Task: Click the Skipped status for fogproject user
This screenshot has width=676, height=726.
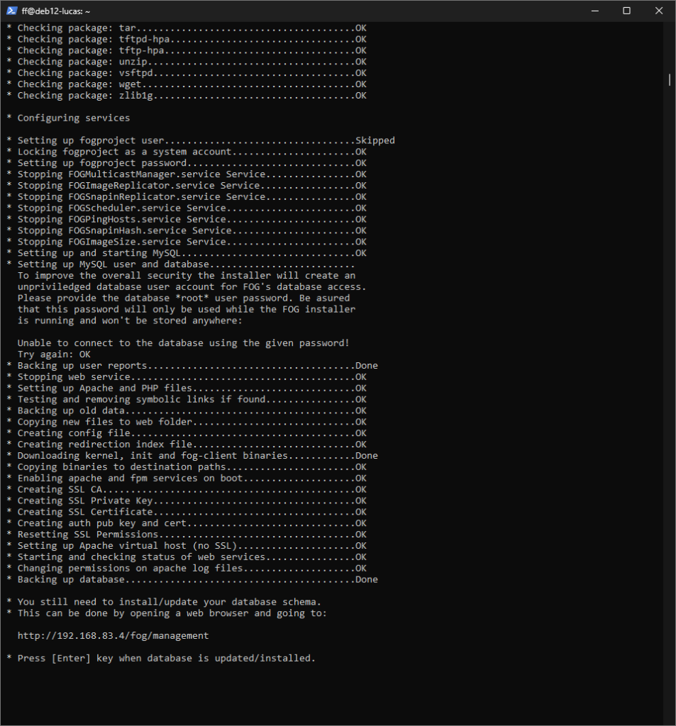Action: [x=375, y=140]
